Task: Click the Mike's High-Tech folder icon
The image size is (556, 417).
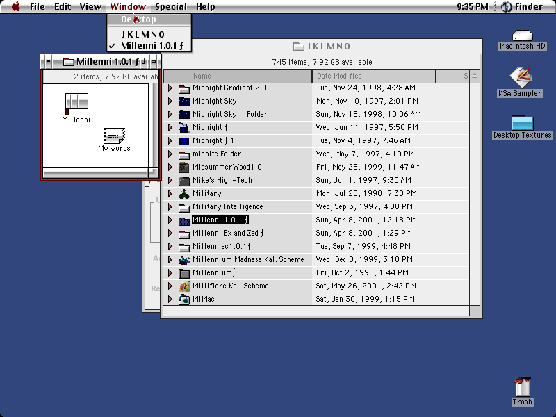Action: [183, 180]
